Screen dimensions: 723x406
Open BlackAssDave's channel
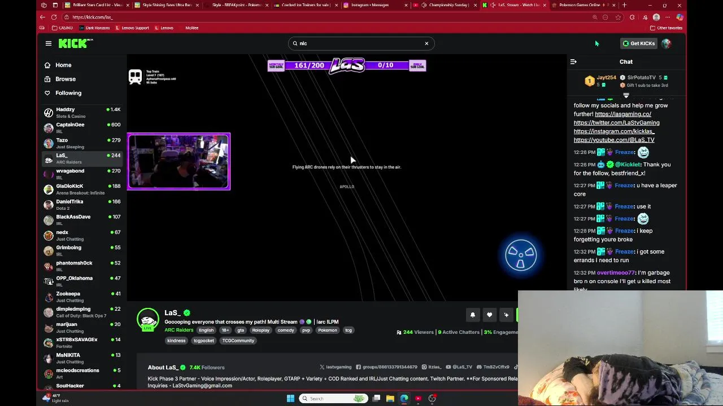[82, 220]
